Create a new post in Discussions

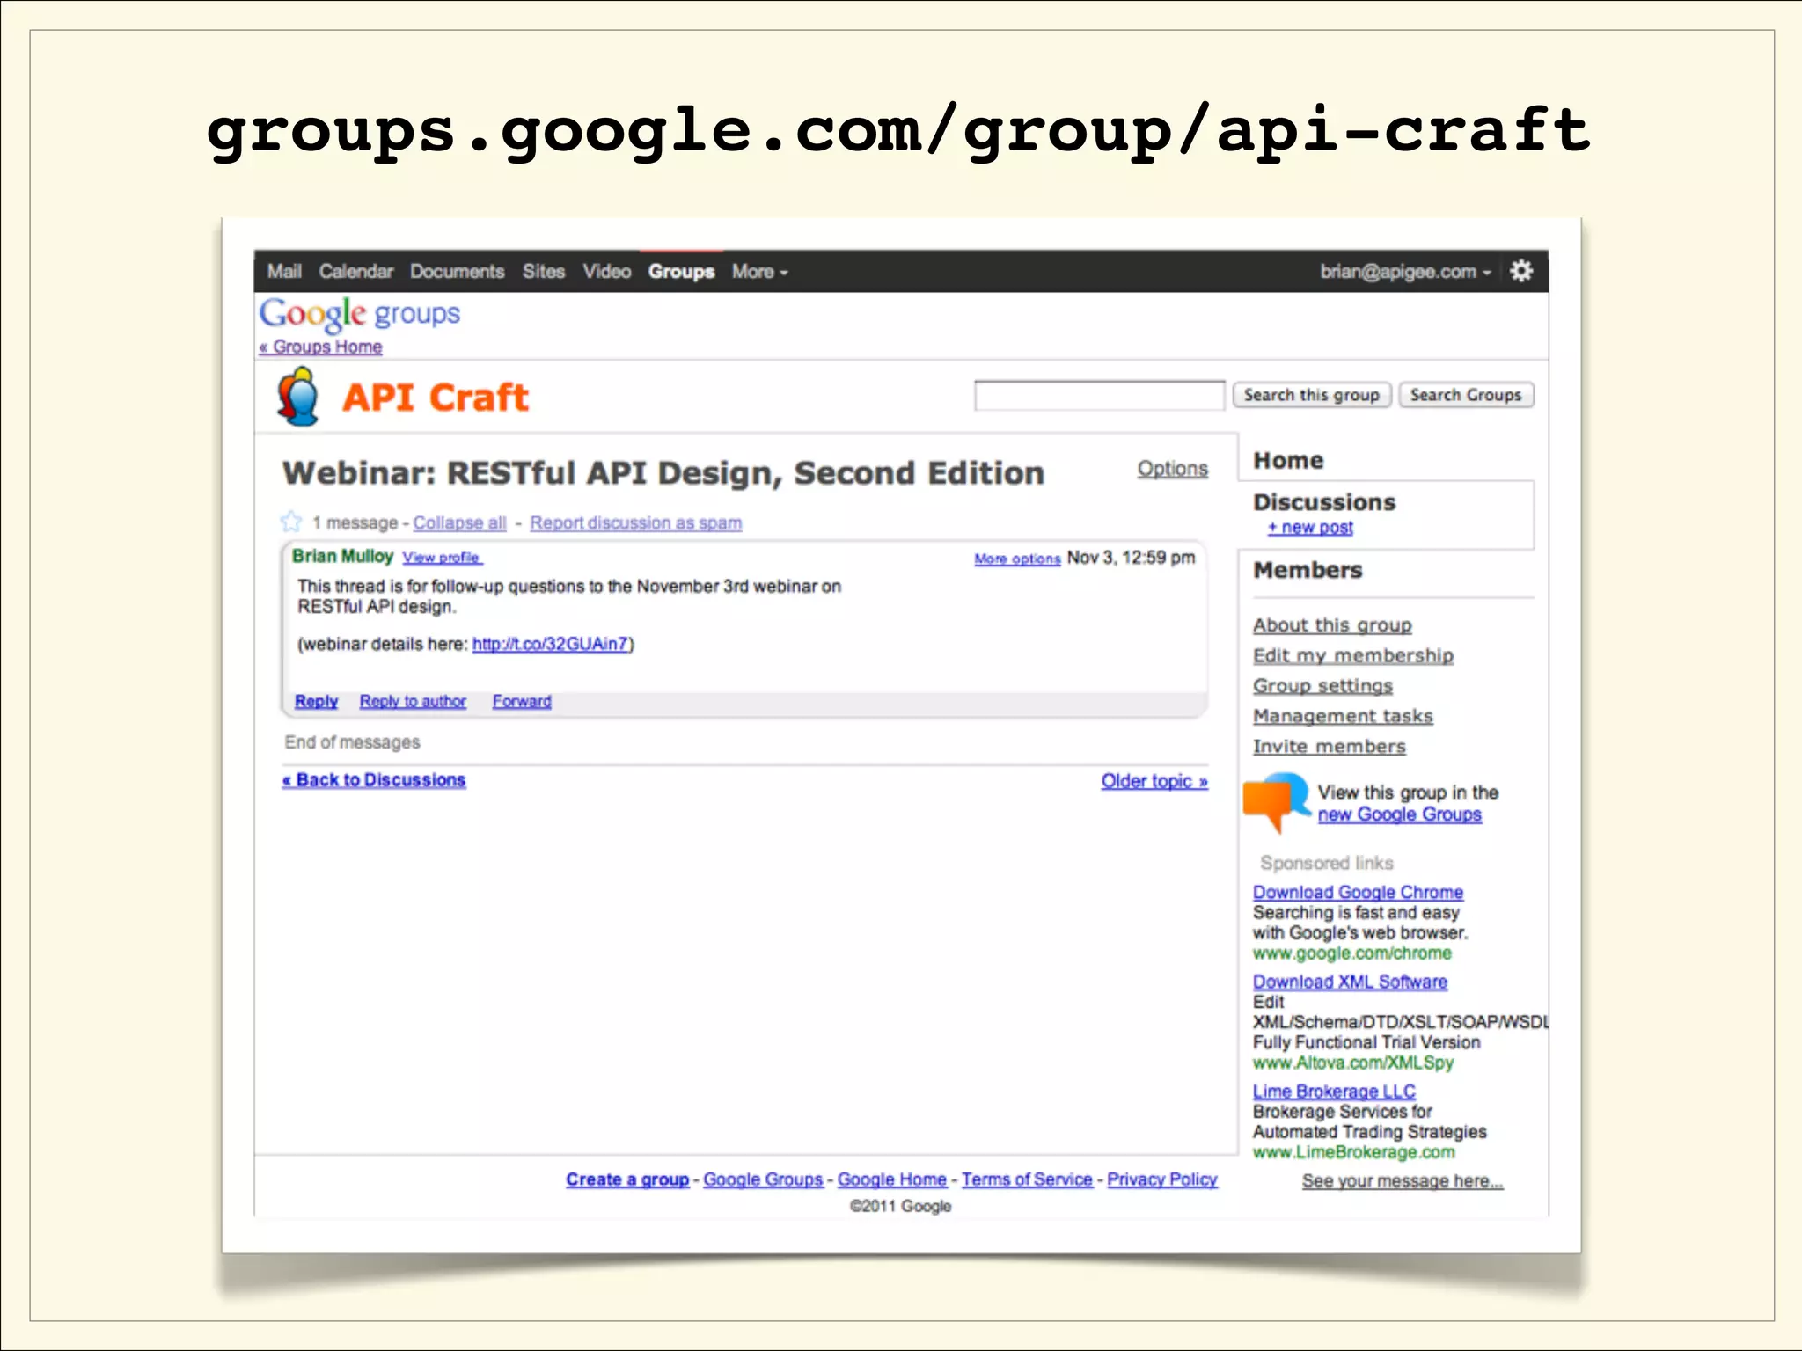(x=1309, y=528)
